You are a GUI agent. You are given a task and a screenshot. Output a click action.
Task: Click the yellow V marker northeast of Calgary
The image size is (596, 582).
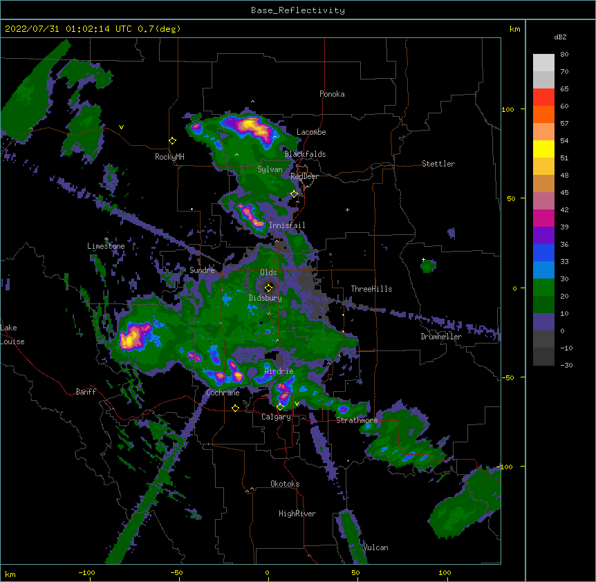tap(297, 404)
